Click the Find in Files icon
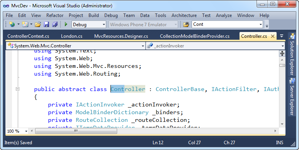 tap(186, 24)
